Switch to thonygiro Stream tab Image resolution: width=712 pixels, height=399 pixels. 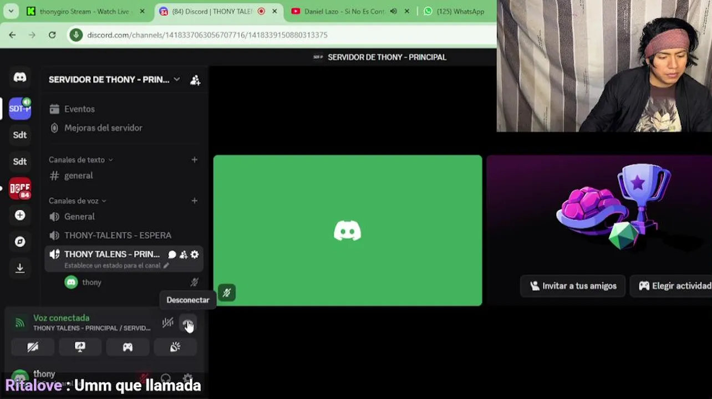[x=85, y=11]
